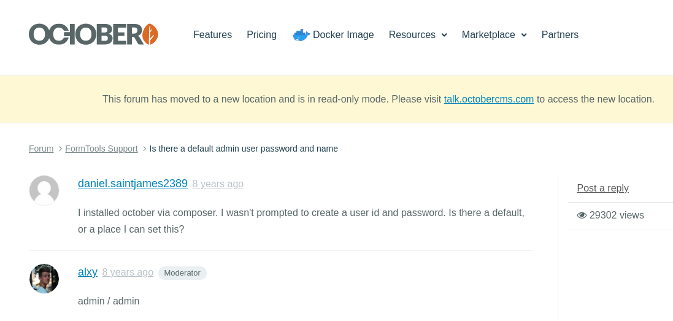The image size is (673, 321).
Task: Expand the Marketplace dropdown chevron
Action: (524, 35)
